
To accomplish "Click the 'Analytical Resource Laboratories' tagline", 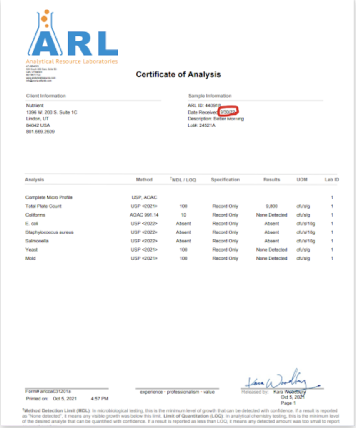I will click(72, 61).
